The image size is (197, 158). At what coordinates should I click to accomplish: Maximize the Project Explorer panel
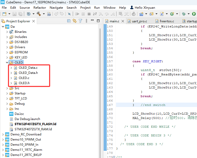coord(98,21)
